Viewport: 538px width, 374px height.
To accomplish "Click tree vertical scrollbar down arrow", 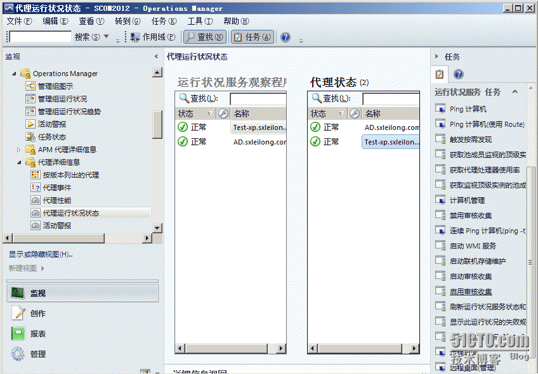I will tap(157, 228).
